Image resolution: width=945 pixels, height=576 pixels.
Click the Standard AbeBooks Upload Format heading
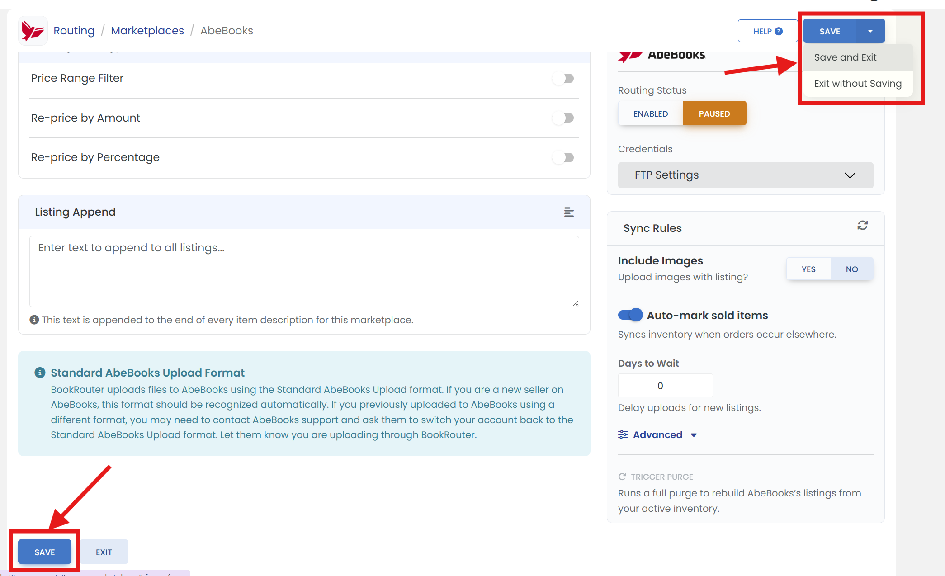pos(147,373)
